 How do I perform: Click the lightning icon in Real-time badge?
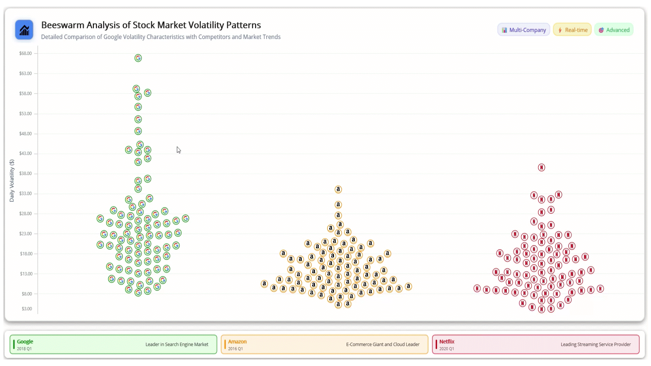click(560, 30)
